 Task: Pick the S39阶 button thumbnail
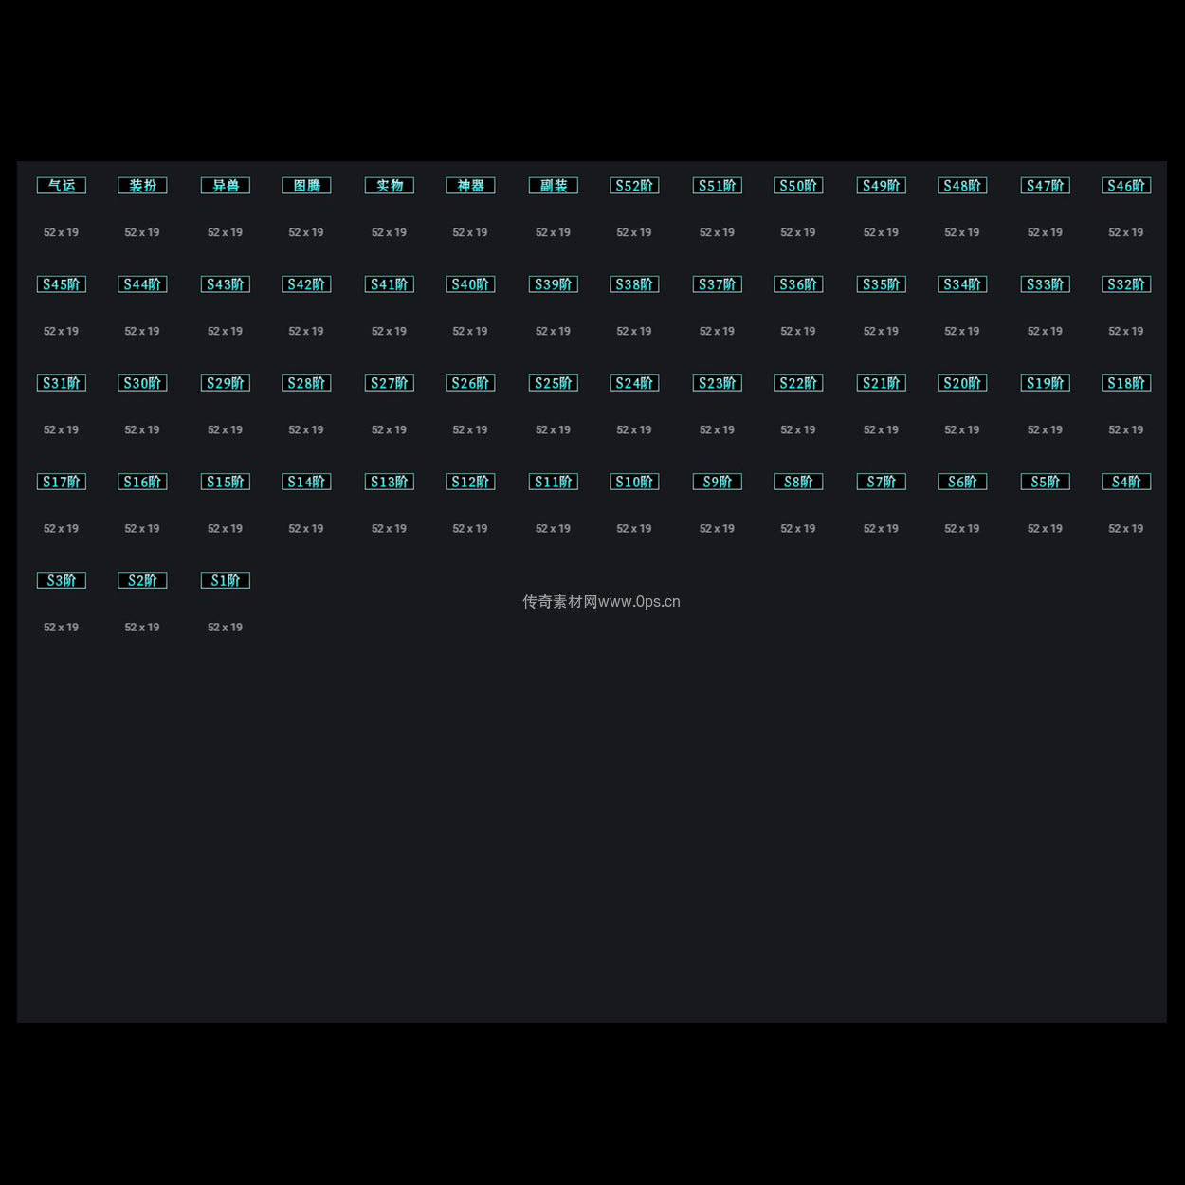[x=554, y=284]
